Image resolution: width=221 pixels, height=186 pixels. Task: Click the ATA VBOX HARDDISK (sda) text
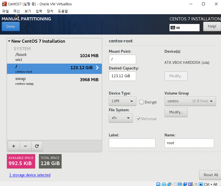click(x=187, y=62)
